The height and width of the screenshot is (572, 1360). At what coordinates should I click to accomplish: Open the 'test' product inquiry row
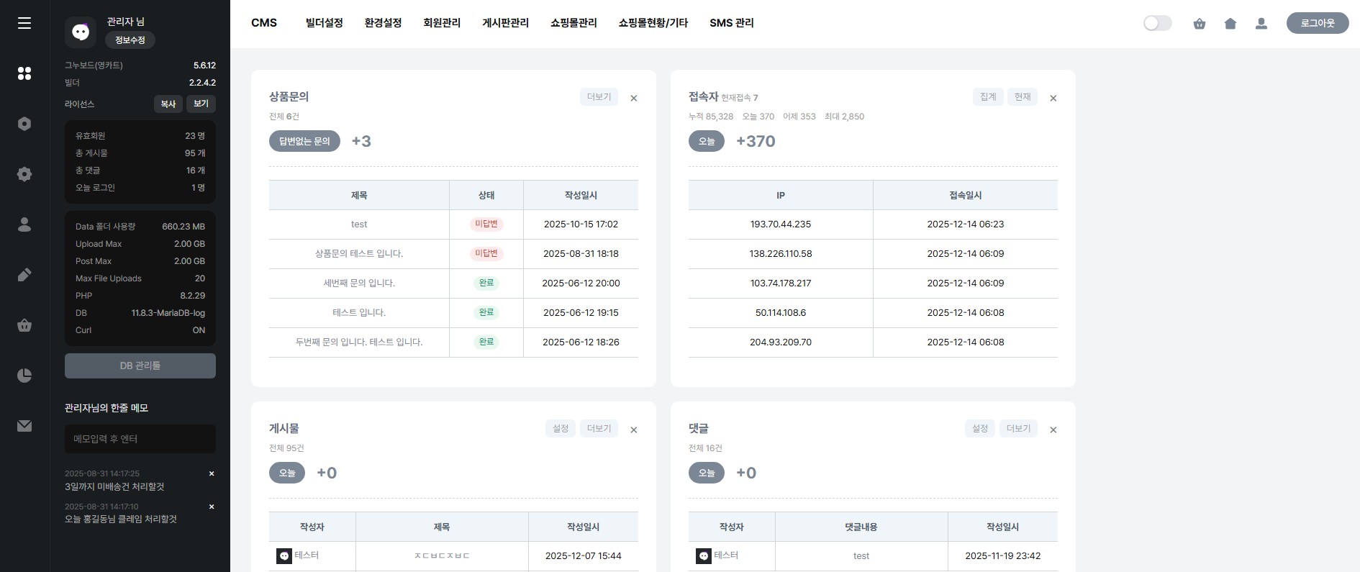click(359, 224)
